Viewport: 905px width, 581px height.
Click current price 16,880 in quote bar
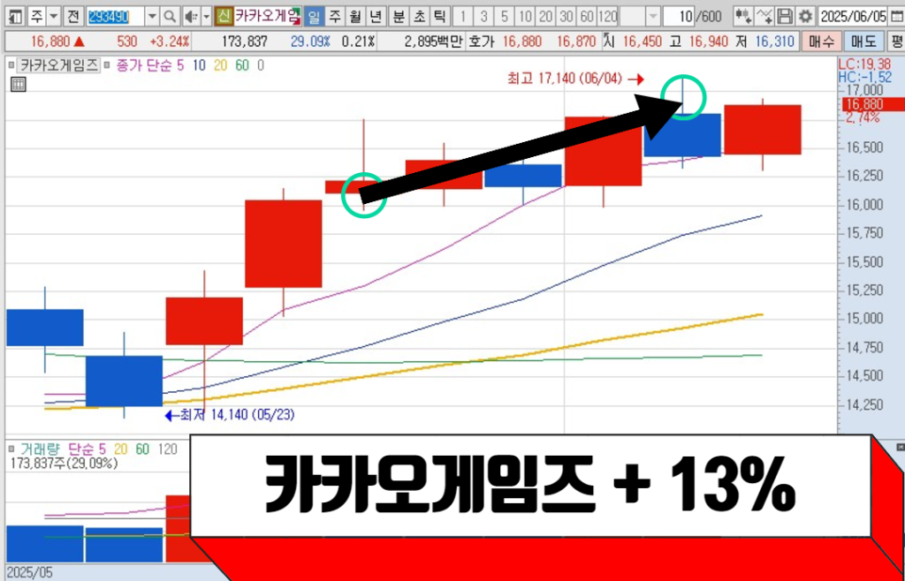(x=50, y=41)
